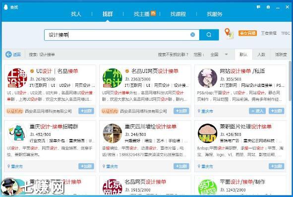Open the 重庆四川墙绘设计接单 avatar
Image resolution: width=293 pixels, height=197 pixels.
(113, 133)
